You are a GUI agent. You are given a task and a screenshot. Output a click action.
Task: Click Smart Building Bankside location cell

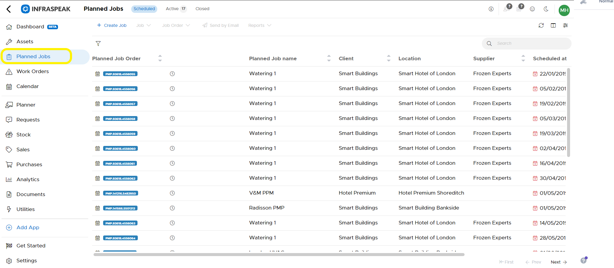[429, 208]
